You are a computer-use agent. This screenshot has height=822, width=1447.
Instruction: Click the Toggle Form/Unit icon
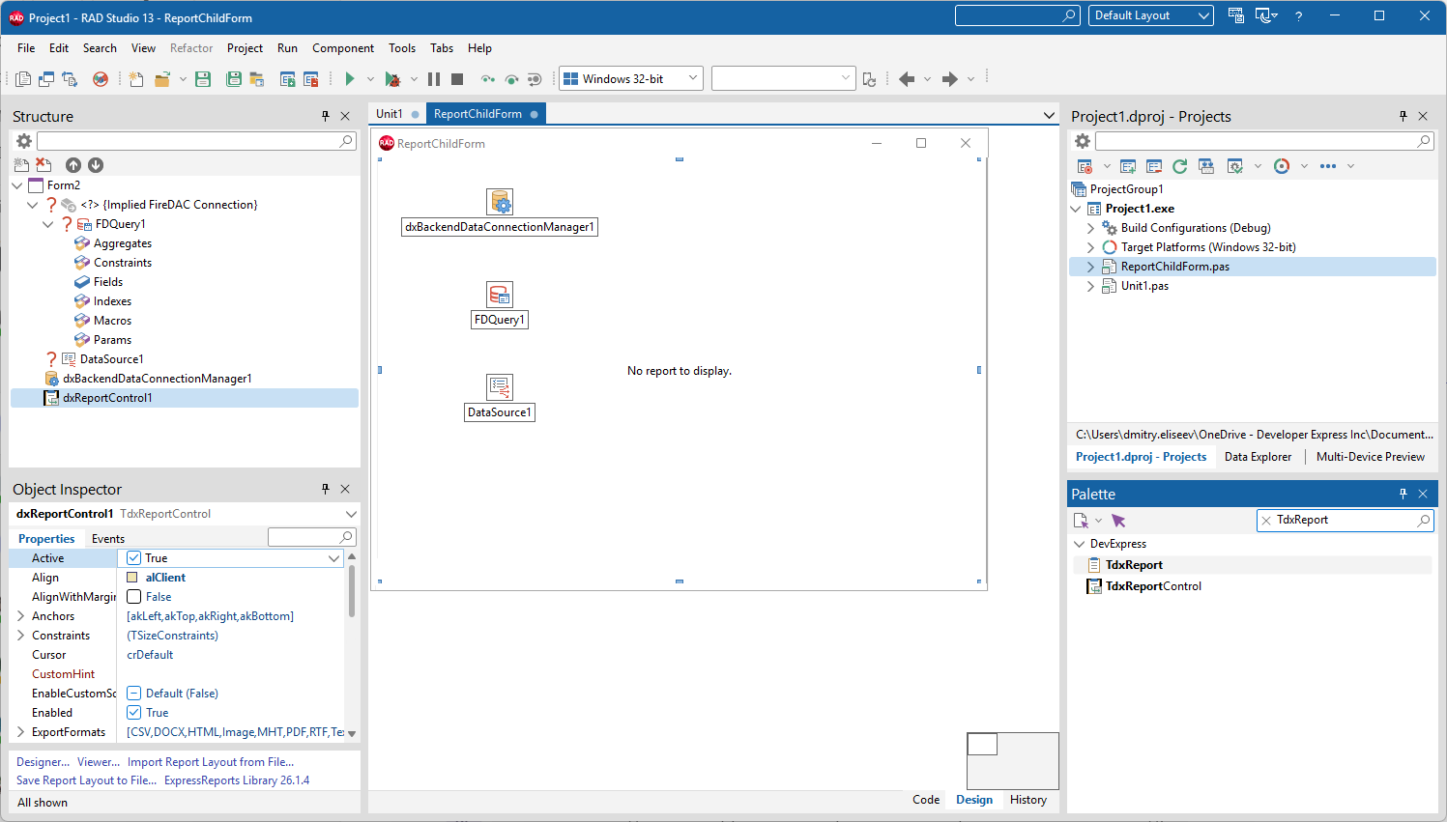(x=70, y=79)
